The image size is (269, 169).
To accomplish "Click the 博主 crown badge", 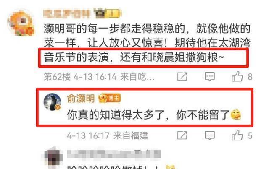I will tap(109, 98).
